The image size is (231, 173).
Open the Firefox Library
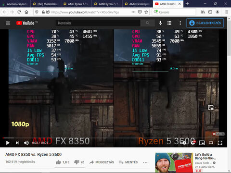[203, 12]
